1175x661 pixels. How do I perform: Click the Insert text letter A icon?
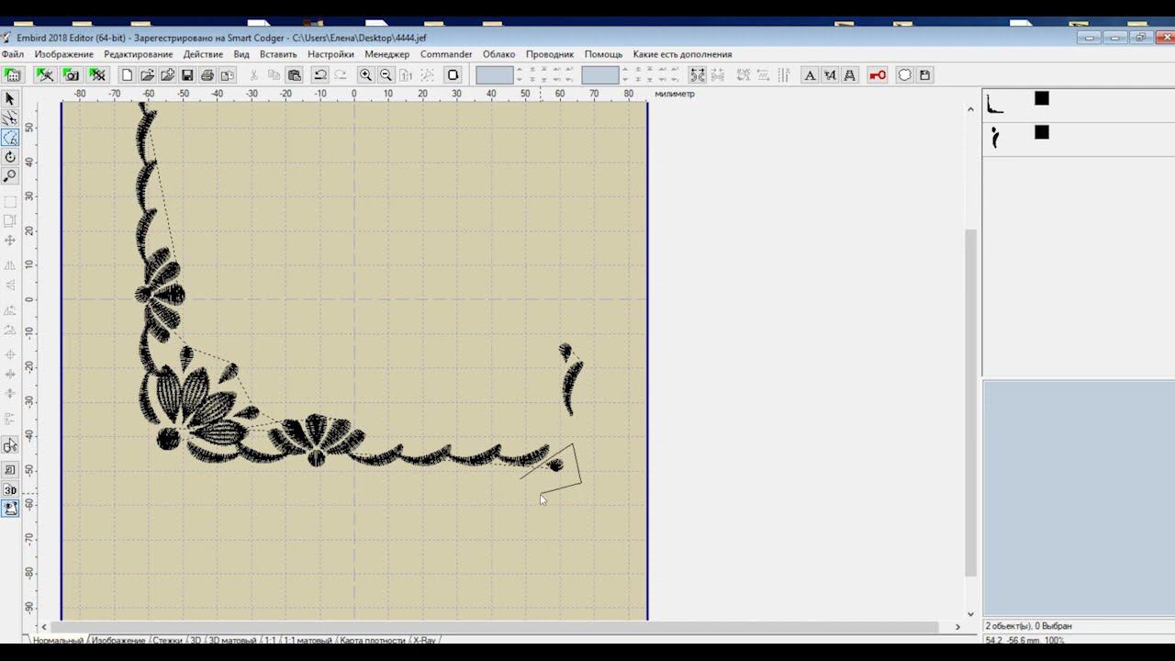pyautogui.click(x=810, y=75)
